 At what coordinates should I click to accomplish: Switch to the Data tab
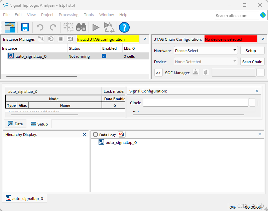click(15, 124)
